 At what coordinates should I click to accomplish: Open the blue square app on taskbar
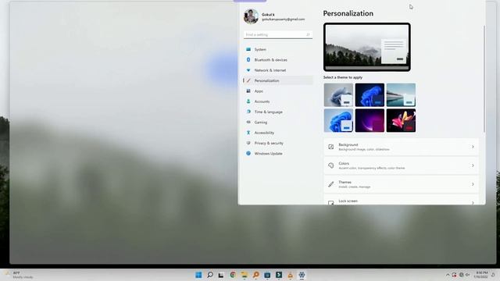[267, 275]
